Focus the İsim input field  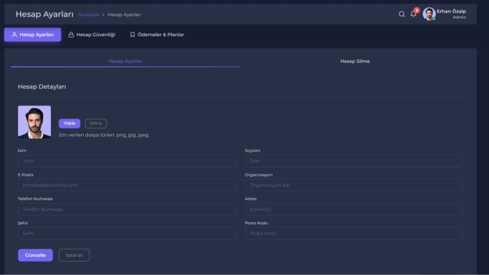tap(126, 161)
